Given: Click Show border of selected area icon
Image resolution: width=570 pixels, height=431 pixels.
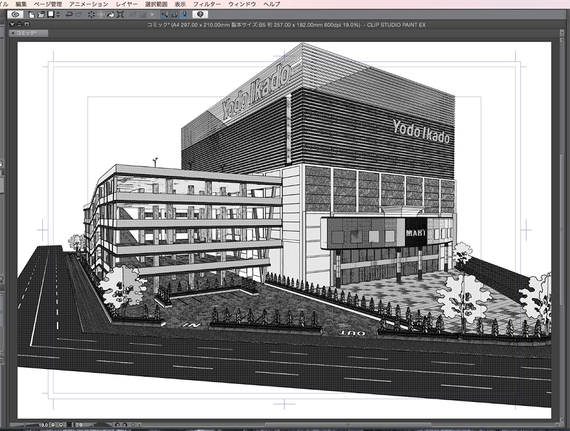Looking at the screenshot, I should (x=152, y=15).
